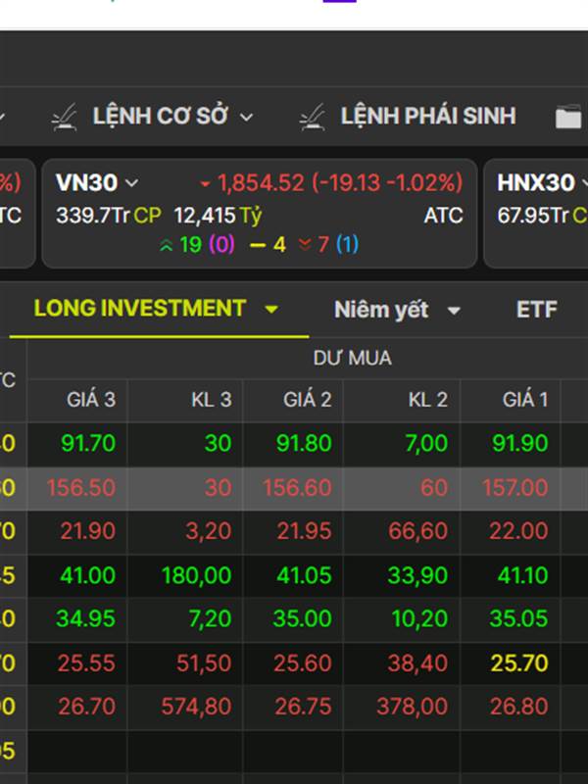This screenshot has height=784, width=588.
Task: Click the gavel icon beside LỆNH PHÁI SINH
Action: [313, 117]
